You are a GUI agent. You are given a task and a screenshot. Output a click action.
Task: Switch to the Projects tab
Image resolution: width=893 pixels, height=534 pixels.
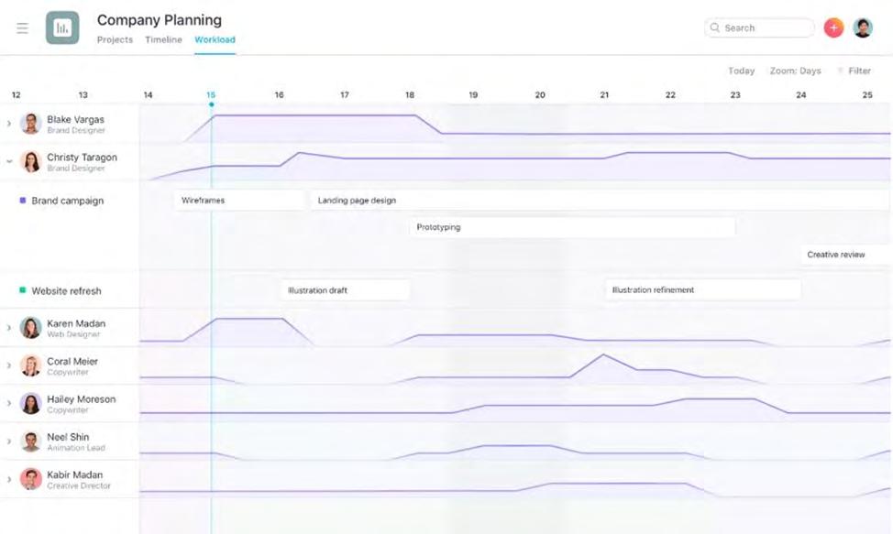pos(115,39)
